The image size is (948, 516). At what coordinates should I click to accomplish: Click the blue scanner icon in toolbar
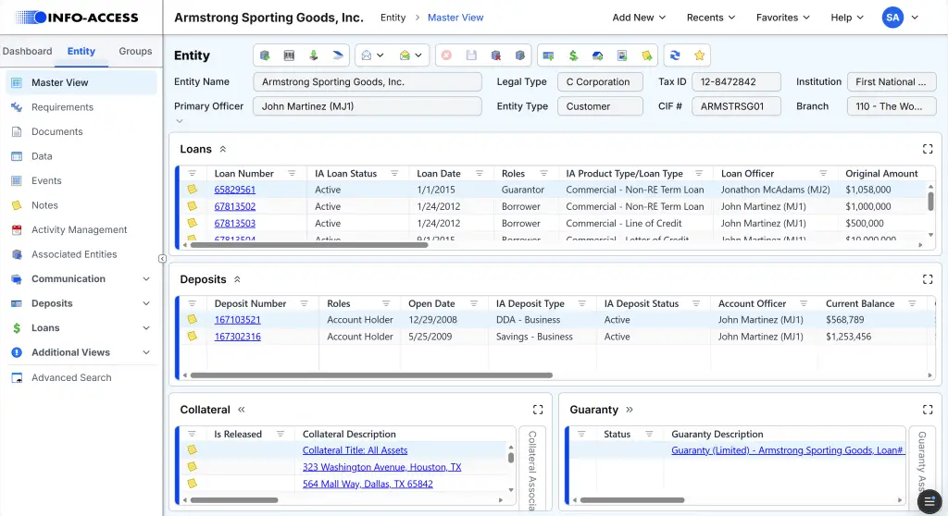tap(338, 55)
